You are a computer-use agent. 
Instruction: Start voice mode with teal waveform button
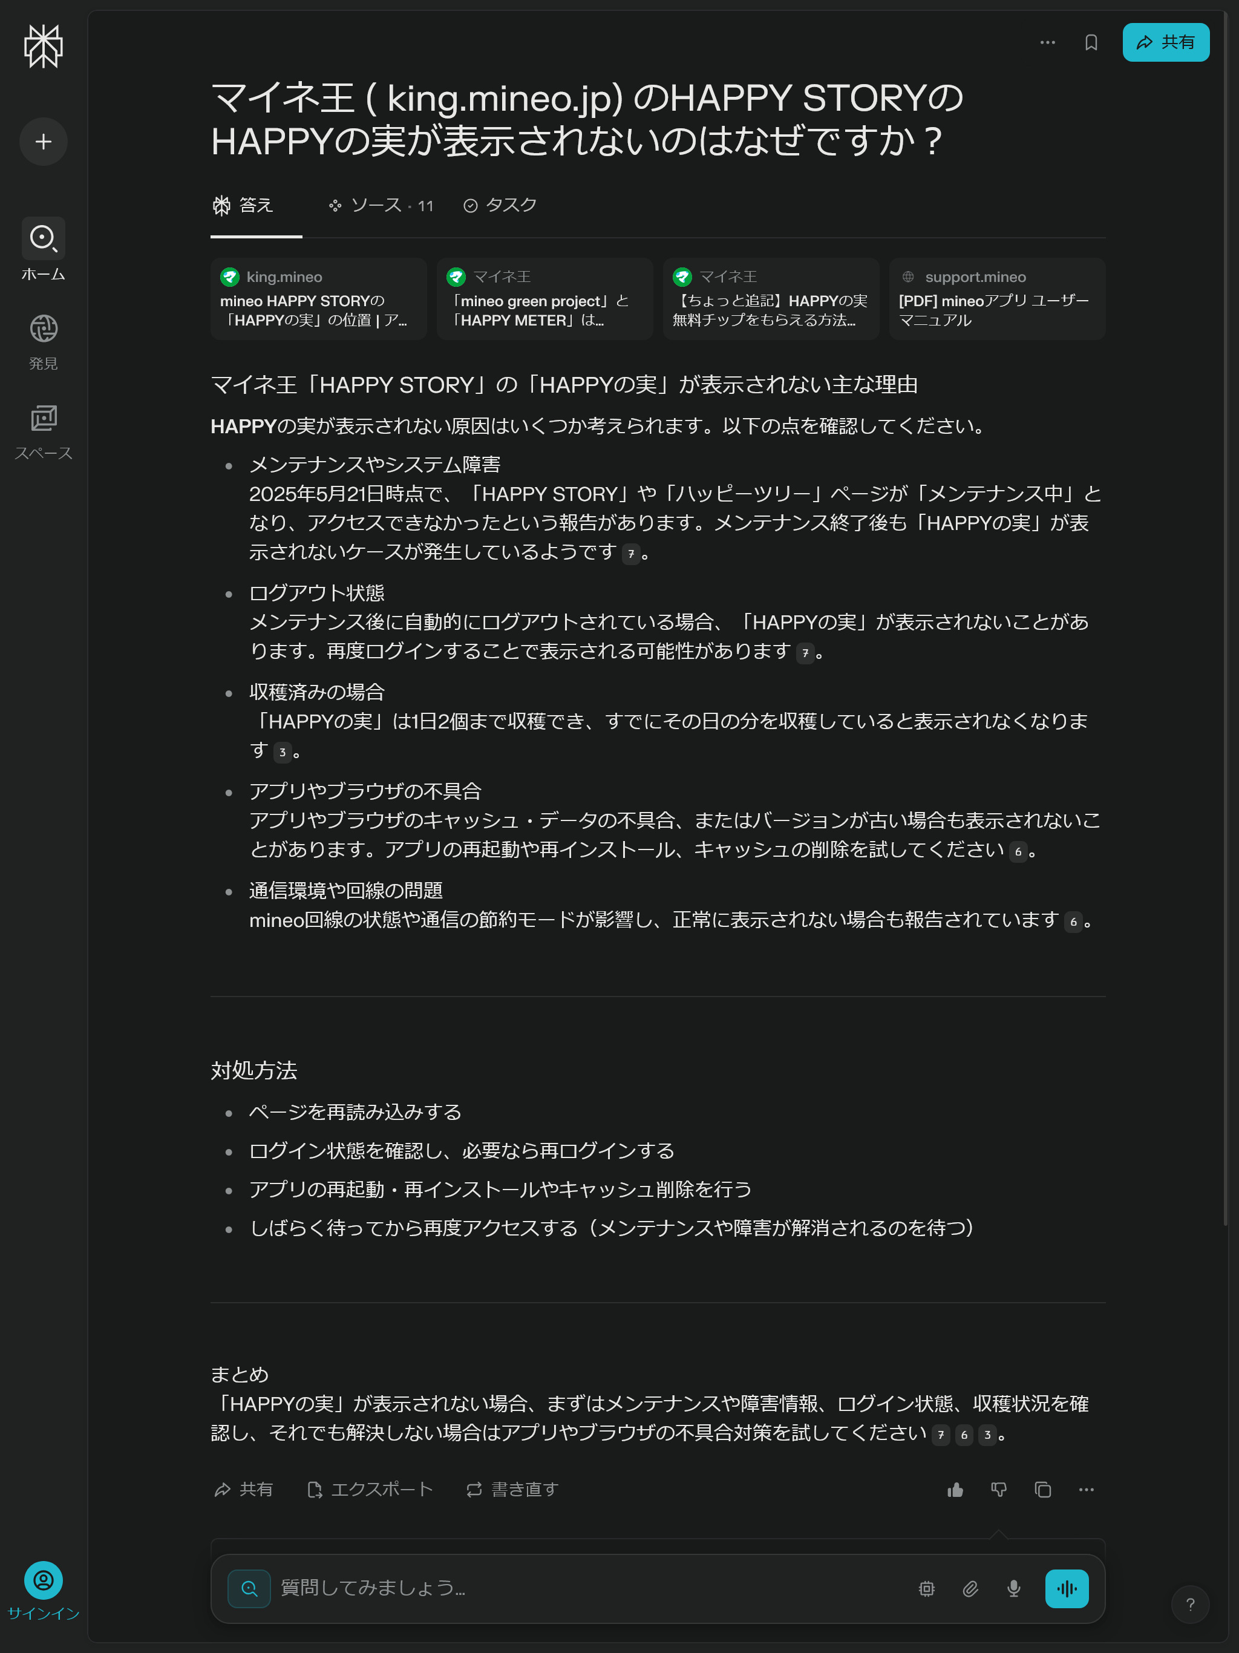click(1067, 1589)
